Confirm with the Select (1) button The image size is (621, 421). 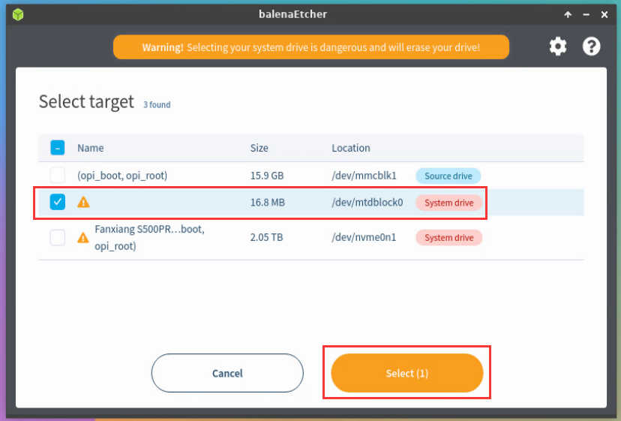tap(406, 373)
